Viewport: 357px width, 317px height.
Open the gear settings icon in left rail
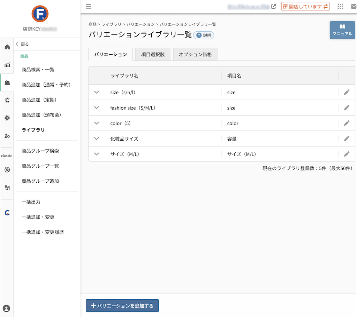[x=7, y=118]
